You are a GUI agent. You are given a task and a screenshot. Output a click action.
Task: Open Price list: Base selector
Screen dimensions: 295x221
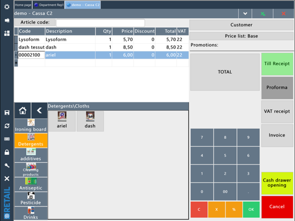click(x=242, y=36)
